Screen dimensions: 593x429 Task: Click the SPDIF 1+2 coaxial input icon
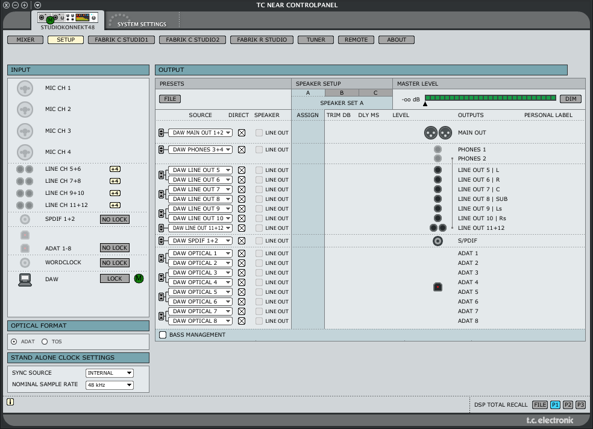click(25, 219)
